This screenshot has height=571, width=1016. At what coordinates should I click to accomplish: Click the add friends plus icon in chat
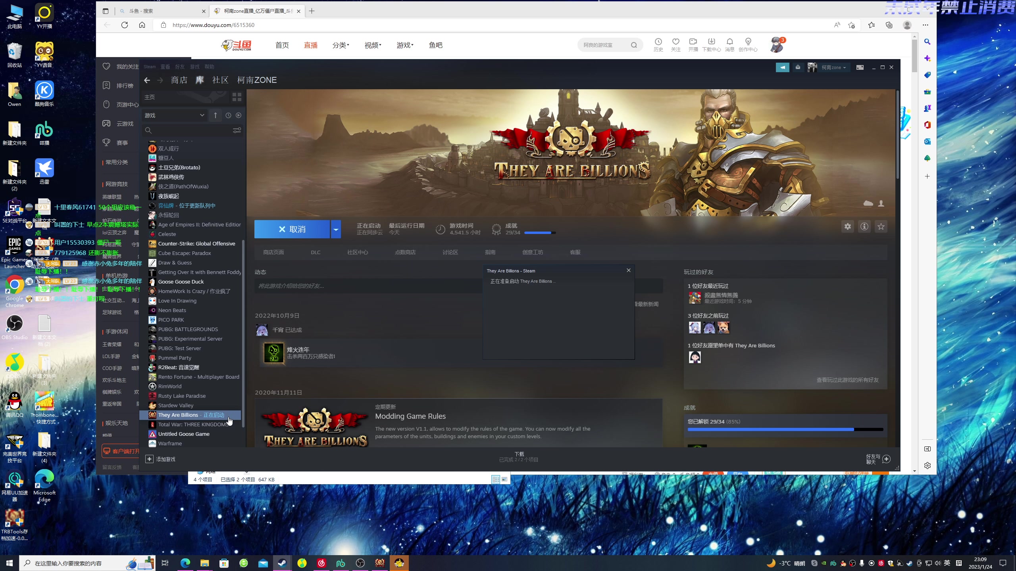pos(886,459)
